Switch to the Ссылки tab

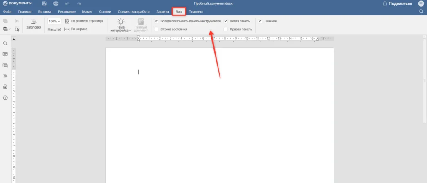click(x=105, y=12)
